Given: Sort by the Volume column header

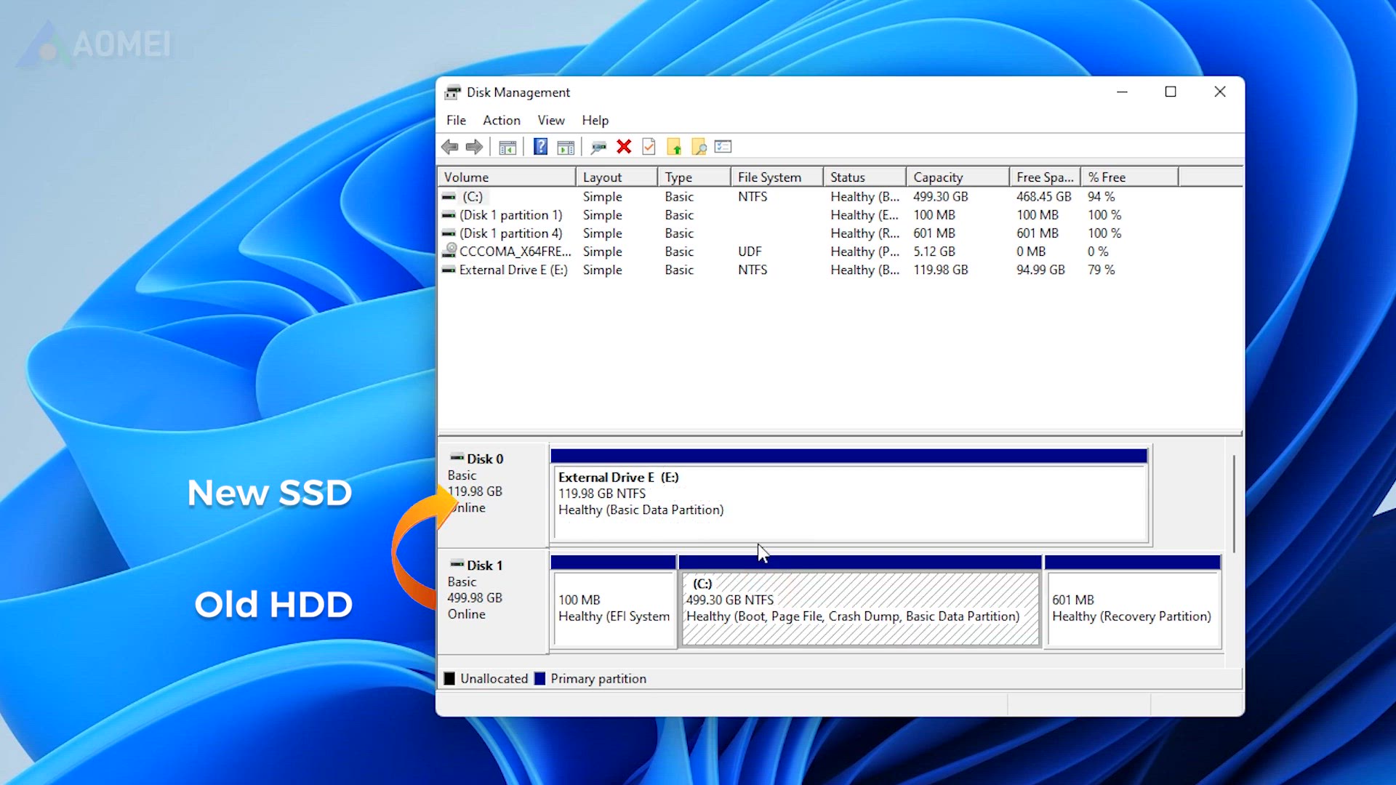Looking at the screenshot, I should point(507,177).
